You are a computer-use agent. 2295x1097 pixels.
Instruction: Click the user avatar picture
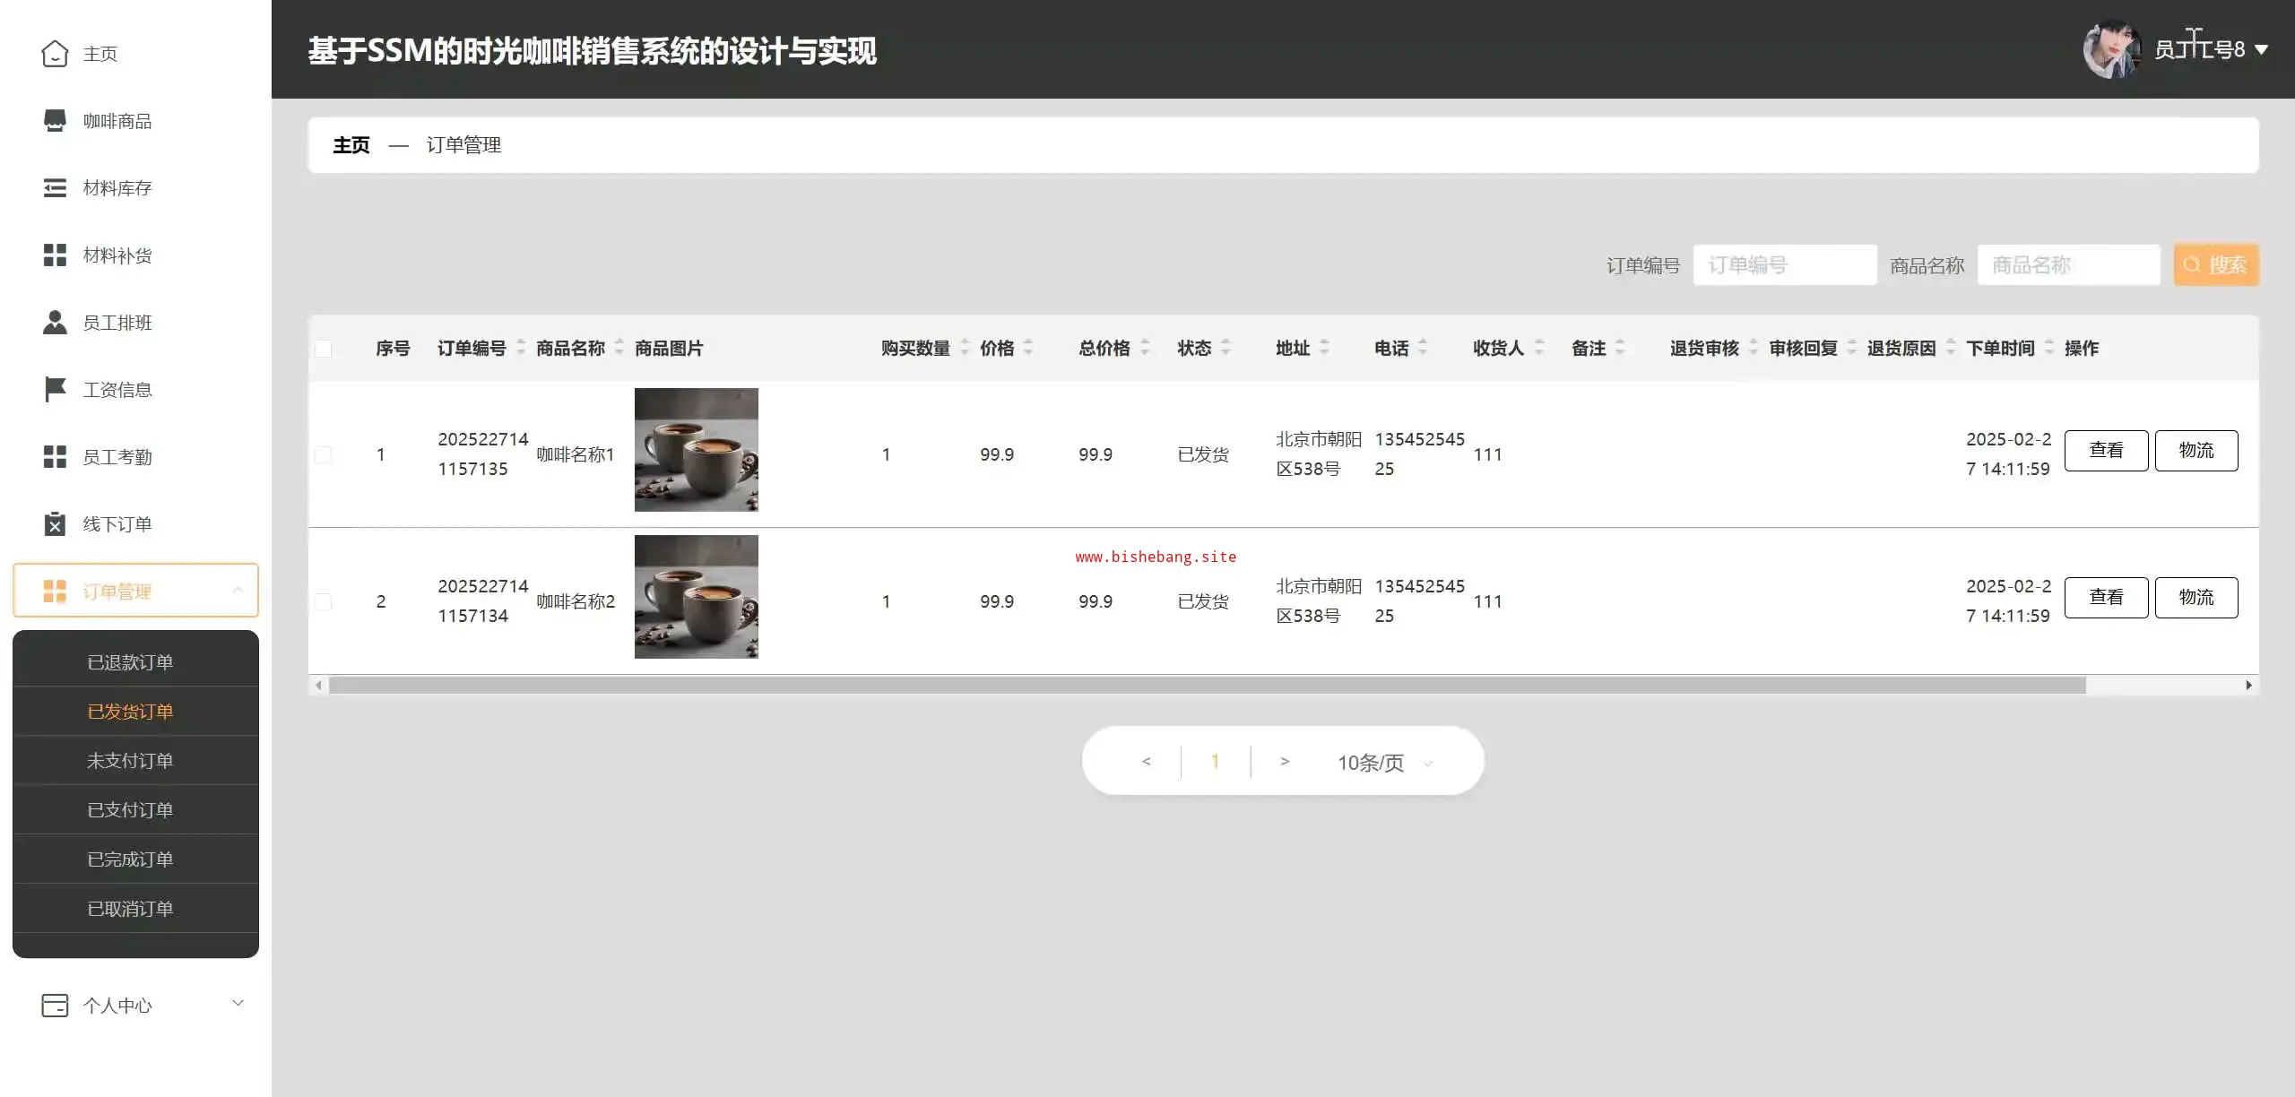click(x=2111, y=50)
